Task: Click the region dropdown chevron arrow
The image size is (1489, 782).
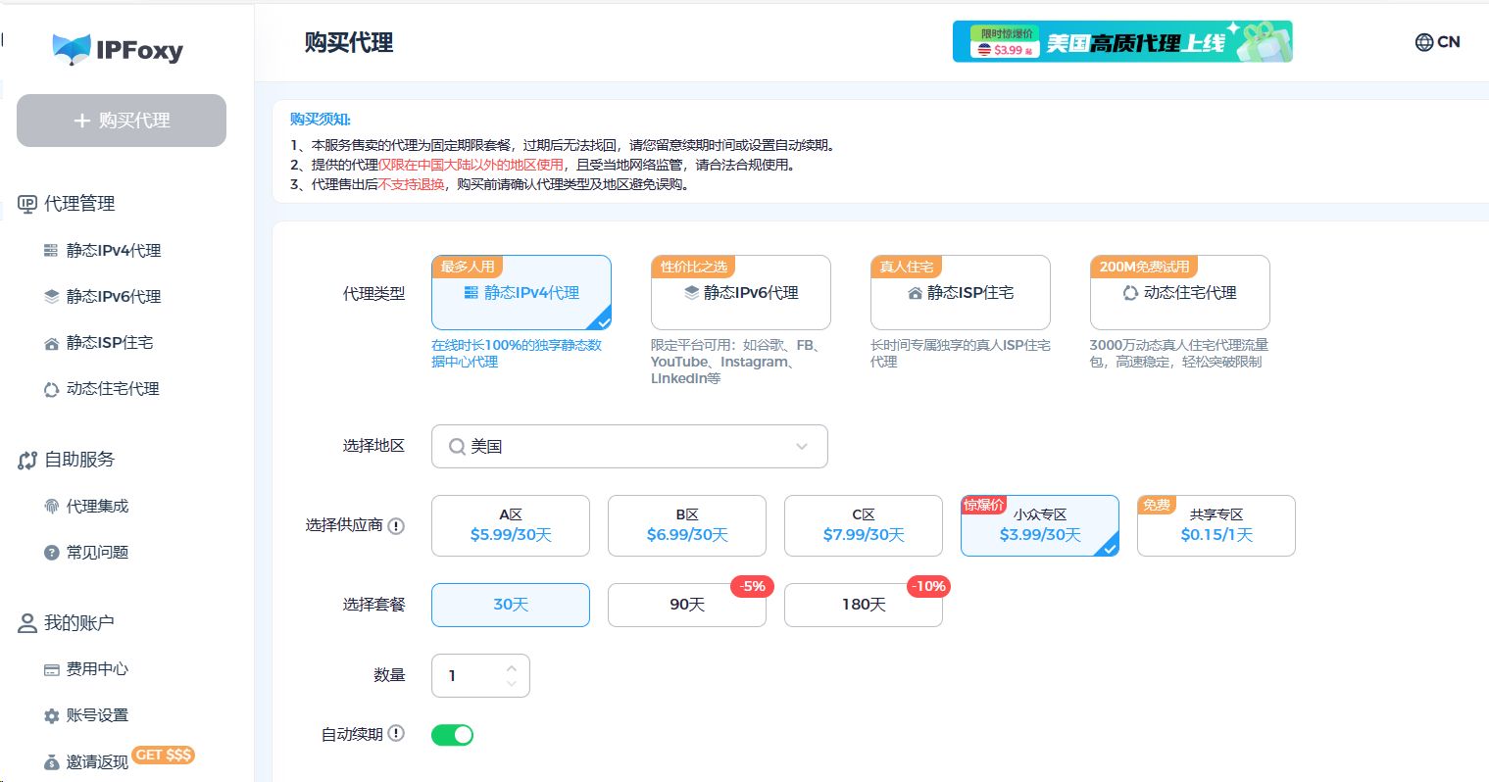Action: click(802, 447)
